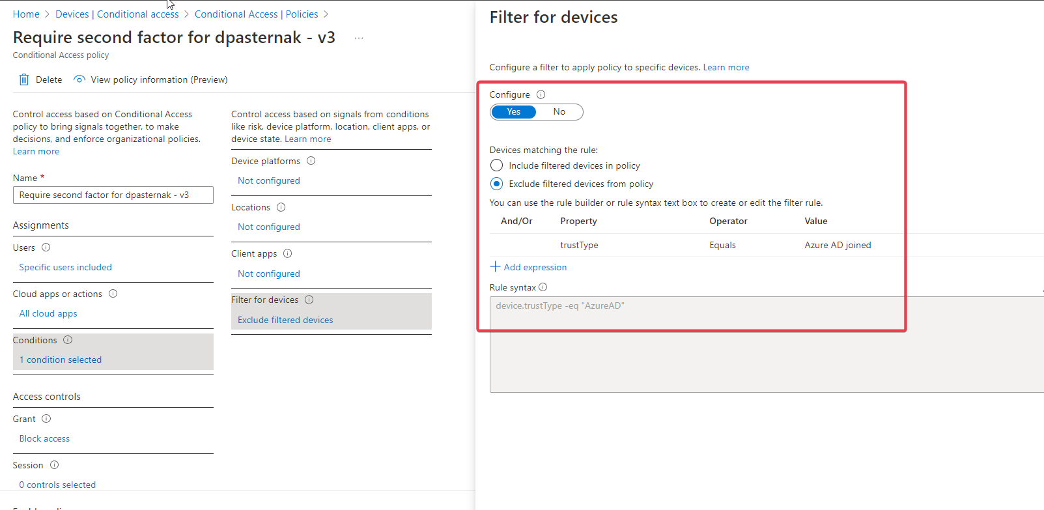This screenshot has width=1044, height=510.
Task: Click the View policy information eye icon
Action: tap(79, 79)
